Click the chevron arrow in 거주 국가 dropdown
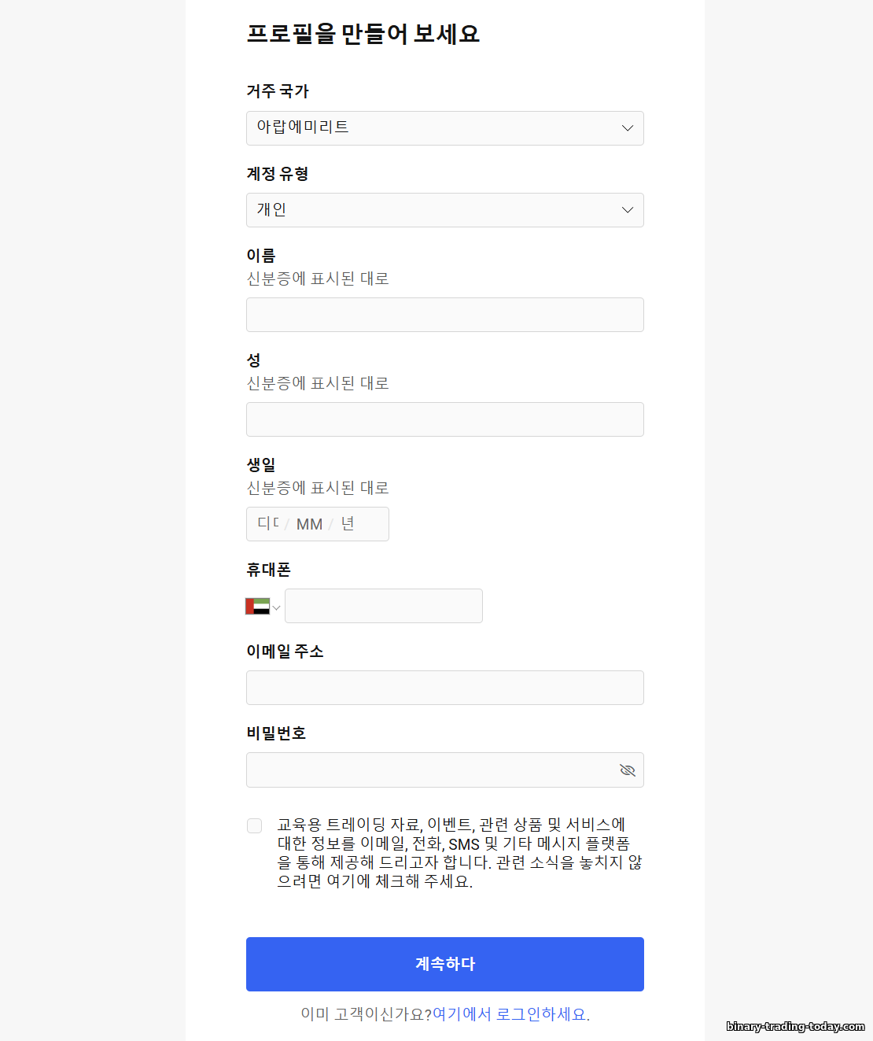 (x=627, y=128)
